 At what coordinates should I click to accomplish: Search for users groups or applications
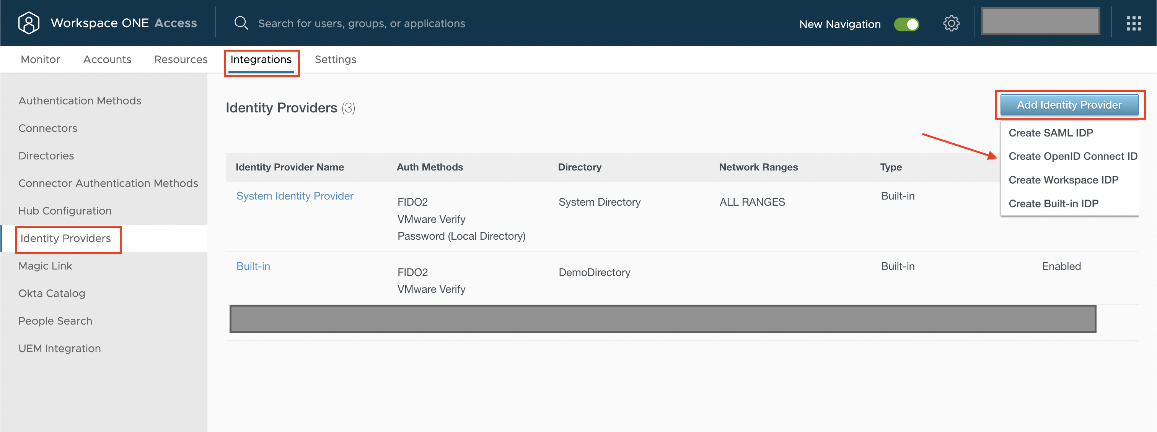pyautogui.click(x=362, y=23)
